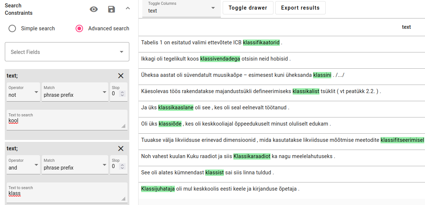Viewport: 425px width, 205px height.
Task: Click the Toggle drawer button
Action: [x=248, y=8]
